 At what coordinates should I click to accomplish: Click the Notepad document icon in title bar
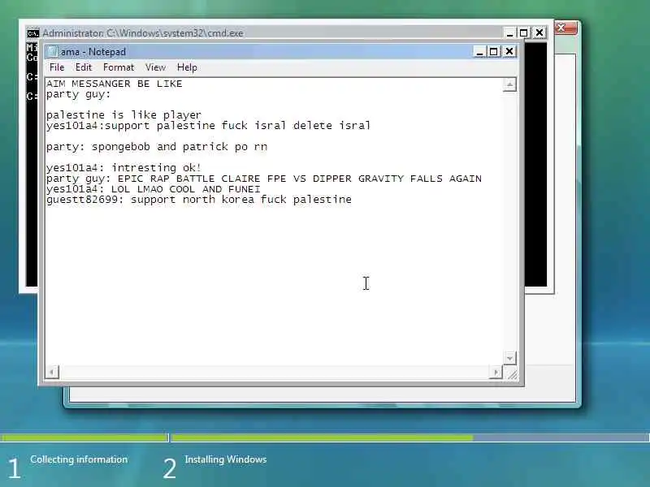(x=53, y=51)
